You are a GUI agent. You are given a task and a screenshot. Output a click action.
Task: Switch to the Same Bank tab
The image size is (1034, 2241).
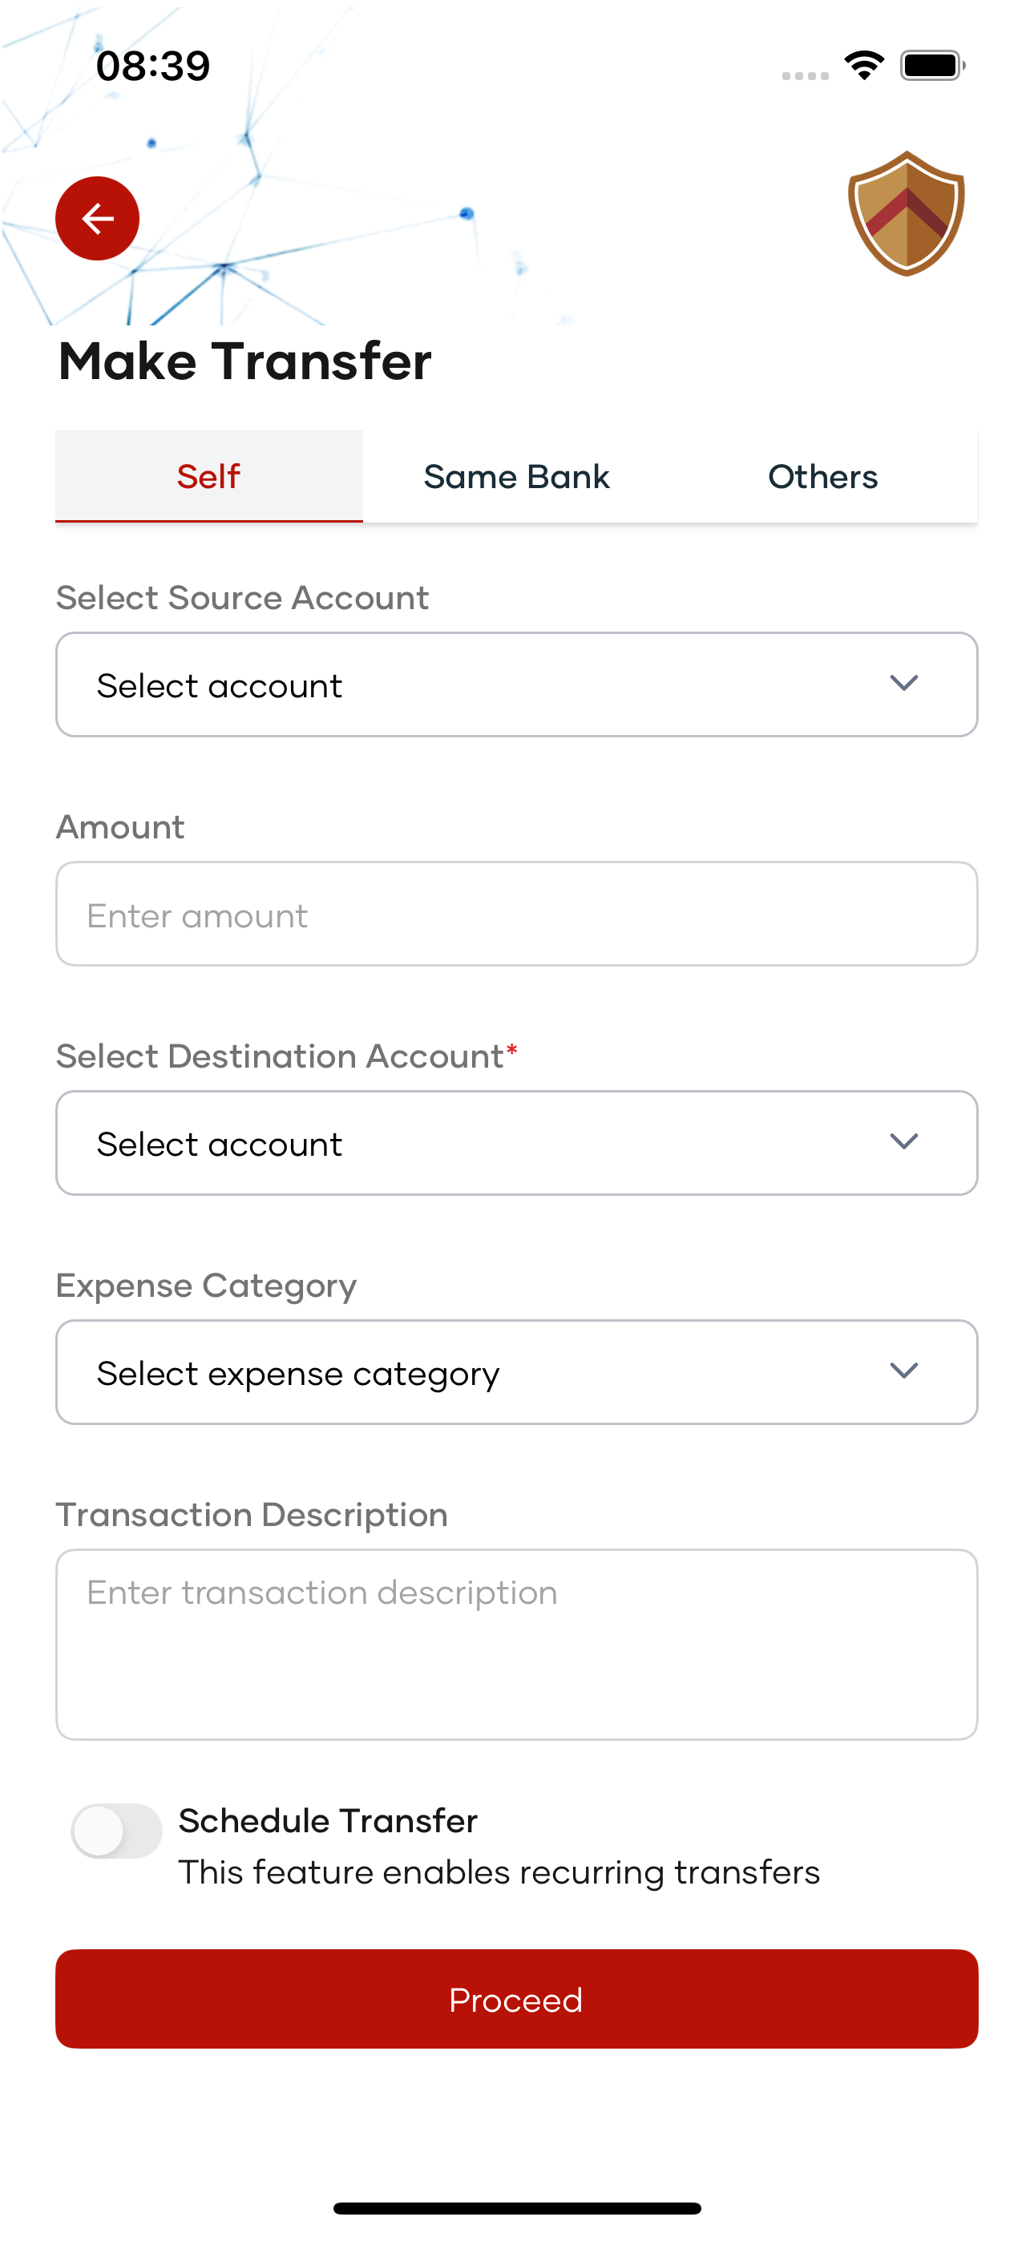516,477
